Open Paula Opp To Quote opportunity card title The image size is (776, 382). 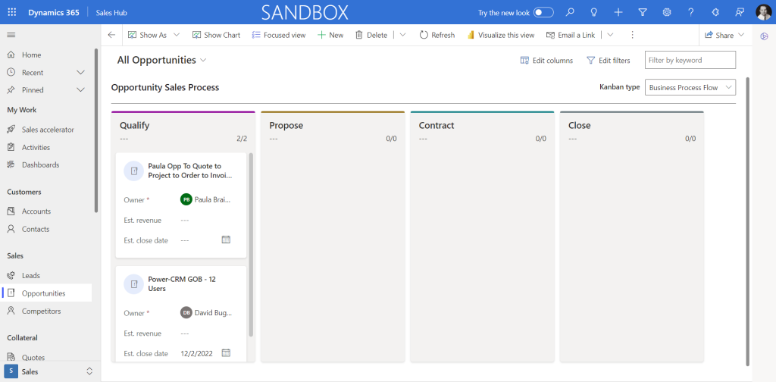pyautogui.click(x=190, y=171)
